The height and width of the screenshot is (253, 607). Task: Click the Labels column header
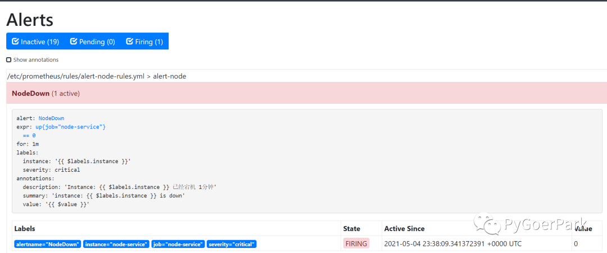point(26,229)
